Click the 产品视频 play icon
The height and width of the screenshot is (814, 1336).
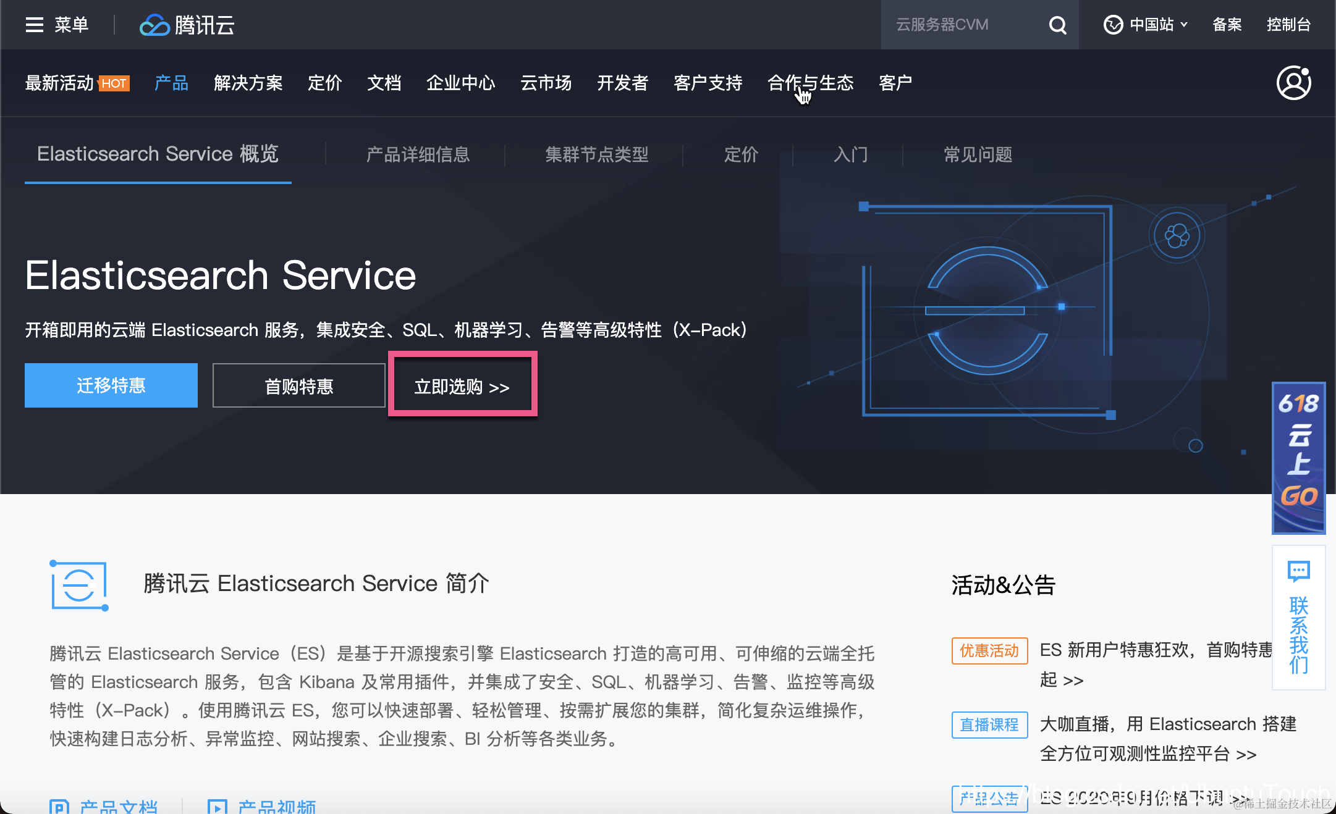coord(217,807)
